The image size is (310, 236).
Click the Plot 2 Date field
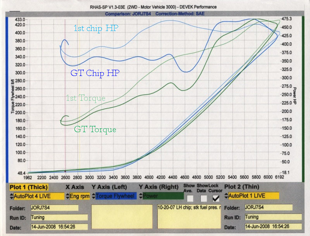coord(273,226)
